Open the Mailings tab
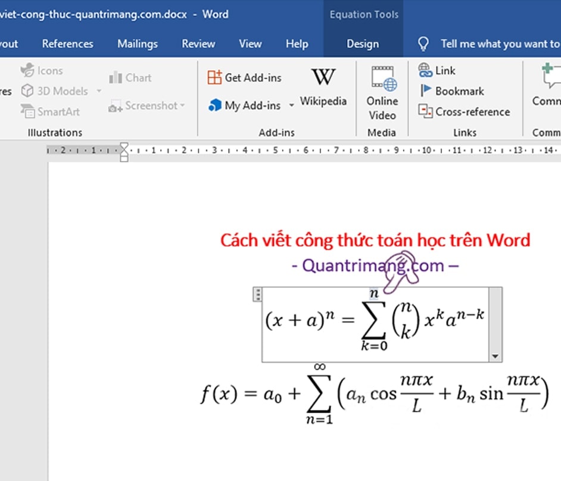Screen dimensions: 561x481 (x=138, y=43)
